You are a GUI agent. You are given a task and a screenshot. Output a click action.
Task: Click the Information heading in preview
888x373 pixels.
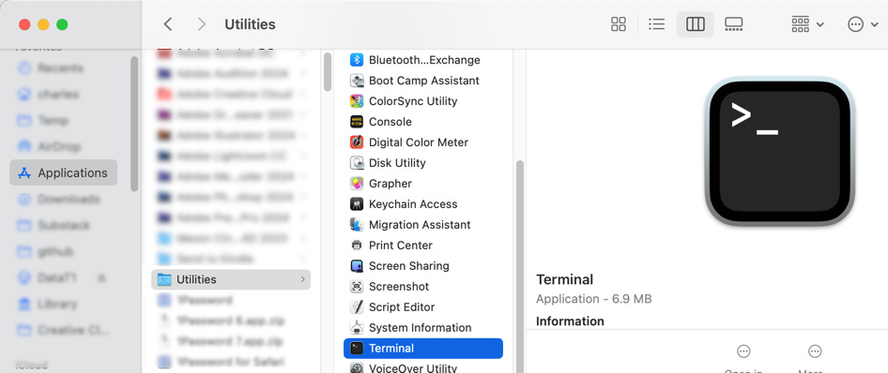(x=570, y=321)
